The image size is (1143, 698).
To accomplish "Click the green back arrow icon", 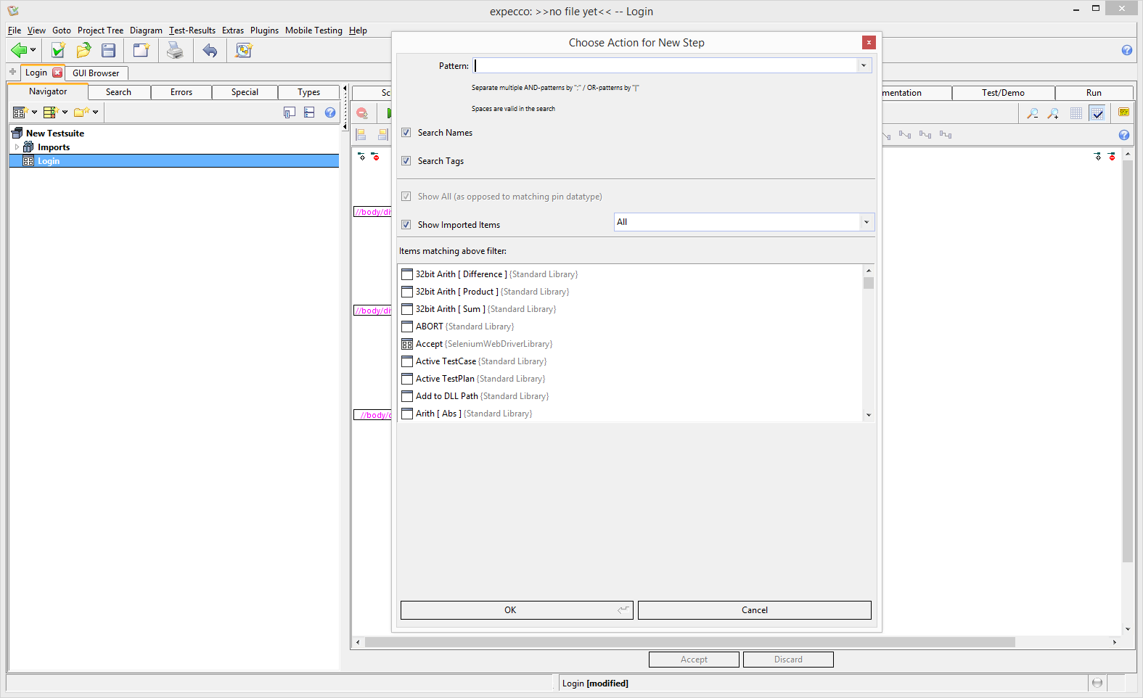I will pos(18,50).
